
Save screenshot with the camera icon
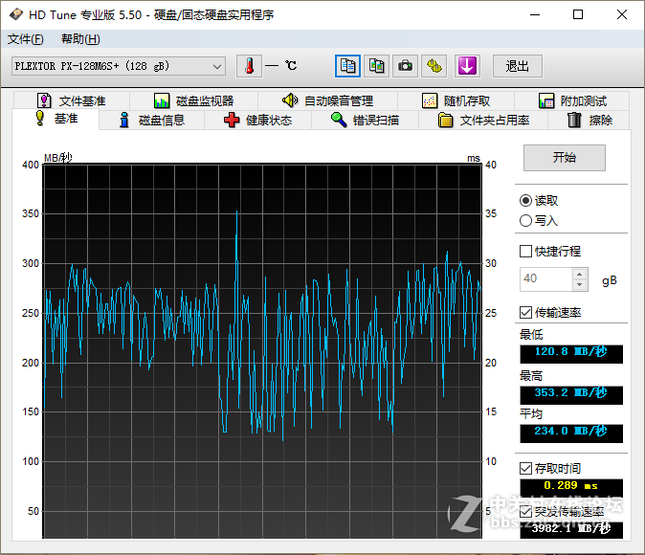[405, 66]
